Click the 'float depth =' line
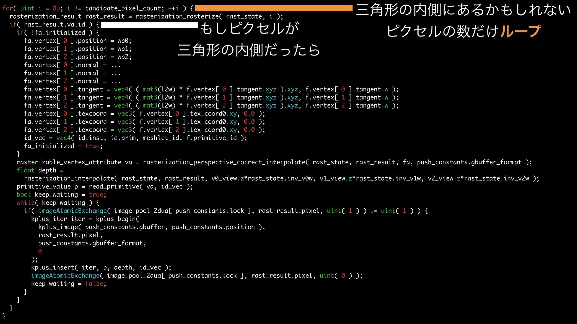The height and width of the screenshot is (324, 577). (40, 170)
